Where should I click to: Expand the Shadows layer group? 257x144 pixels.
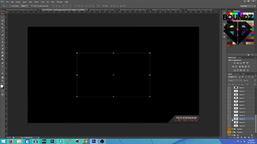232,132
